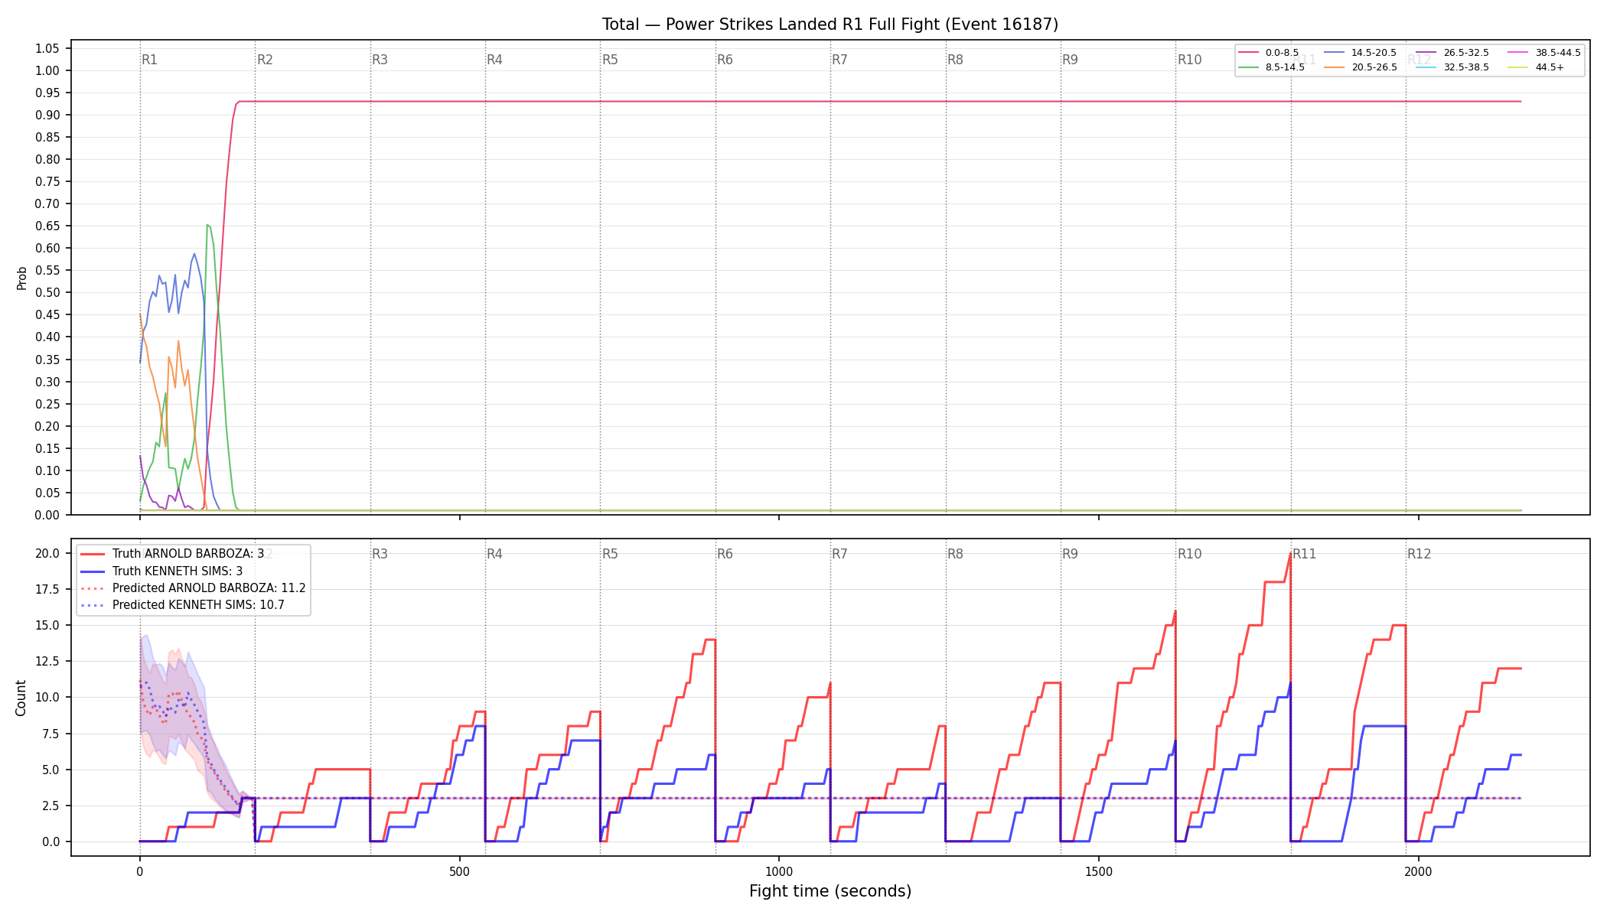Click the 7.5 tick on the Count axis
This screenshot has height=918, width=1607.
(50, 734)
